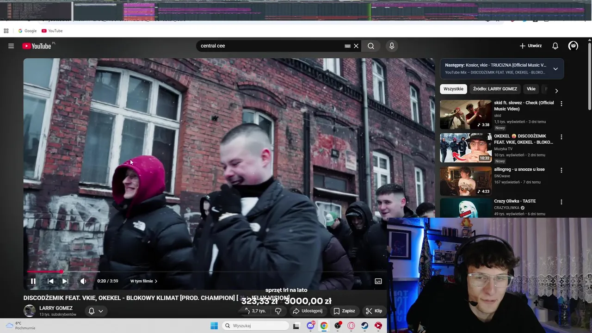Open the Google bookmark
This screenshot has width=592, height=333.
click(x=27, y=31)
